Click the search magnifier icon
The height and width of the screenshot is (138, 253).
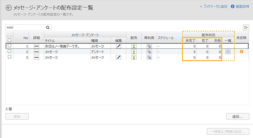pyautogui.click(x=48, y=28)
